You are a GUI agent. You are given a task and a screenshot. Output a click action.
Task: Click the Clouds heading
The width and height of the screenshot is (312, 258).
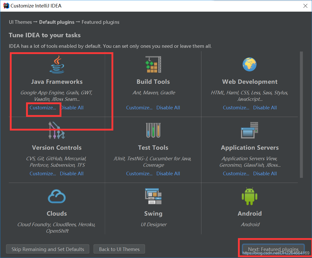[57, 214]
